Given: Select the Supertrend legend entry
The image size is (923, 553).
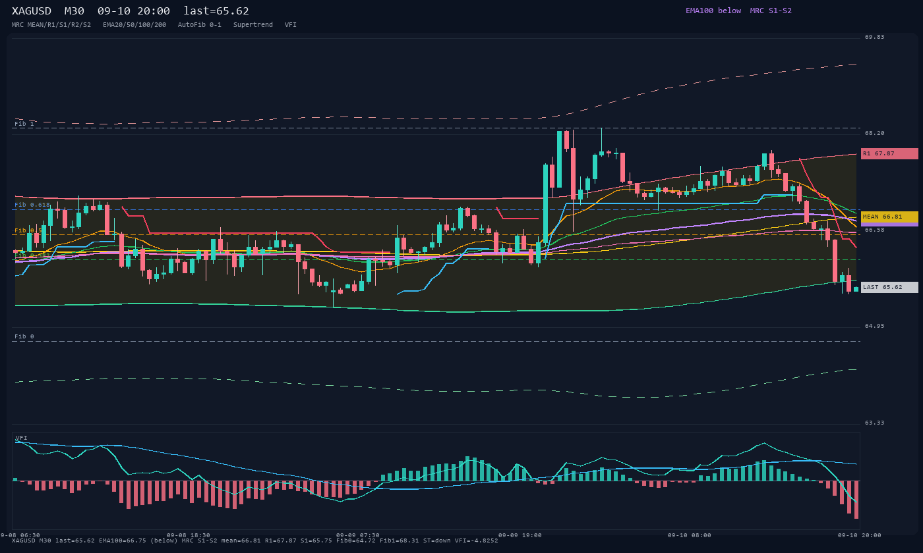Looking at the screenshot, I should pos(253,25).
